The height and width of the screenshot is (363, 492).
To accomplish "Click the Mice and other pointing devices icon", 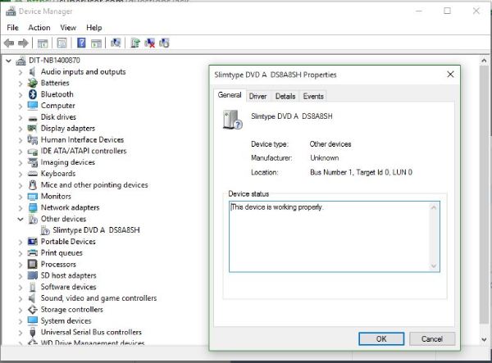I will (x=32, y=185).
